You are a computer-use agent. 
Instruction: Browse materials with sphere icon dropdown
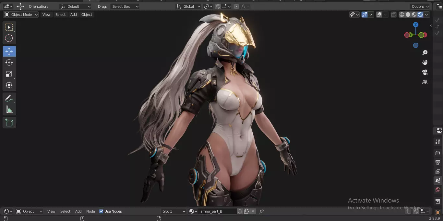coord(193,211)
